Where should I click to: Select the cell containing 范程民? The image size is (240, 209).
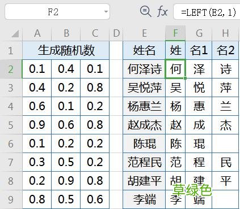[144, 162]
